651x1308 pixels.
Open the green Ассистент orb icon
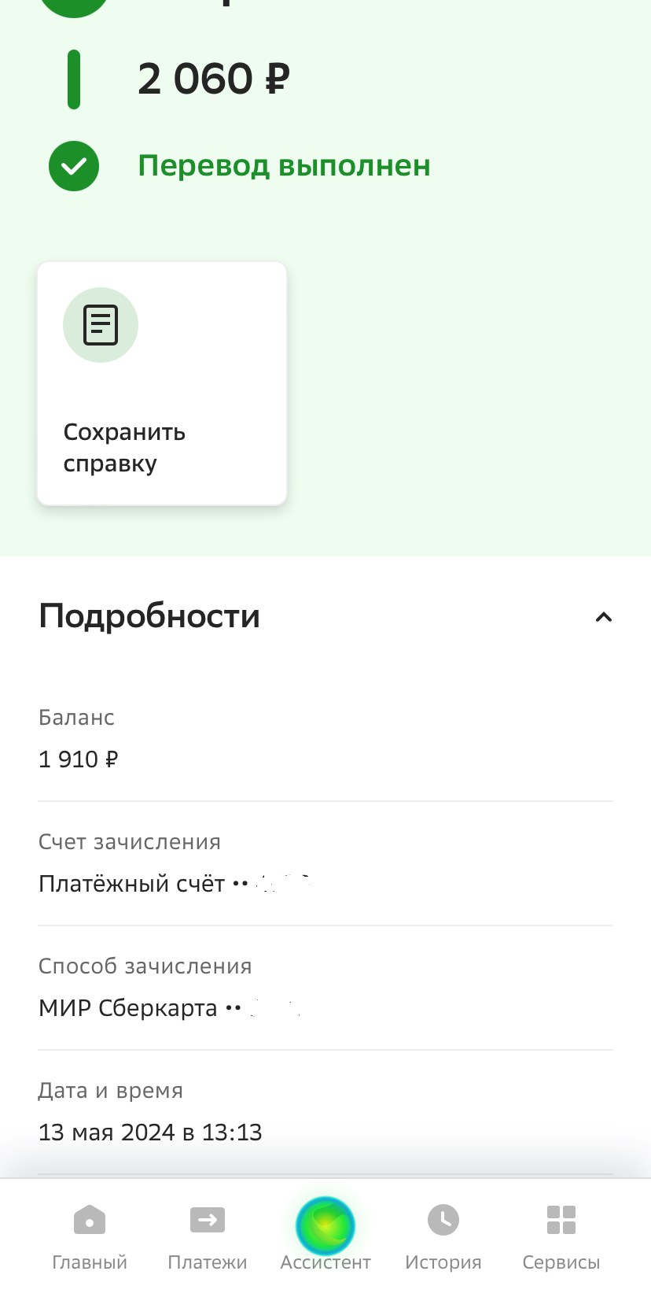click(x=325, y=1225)
